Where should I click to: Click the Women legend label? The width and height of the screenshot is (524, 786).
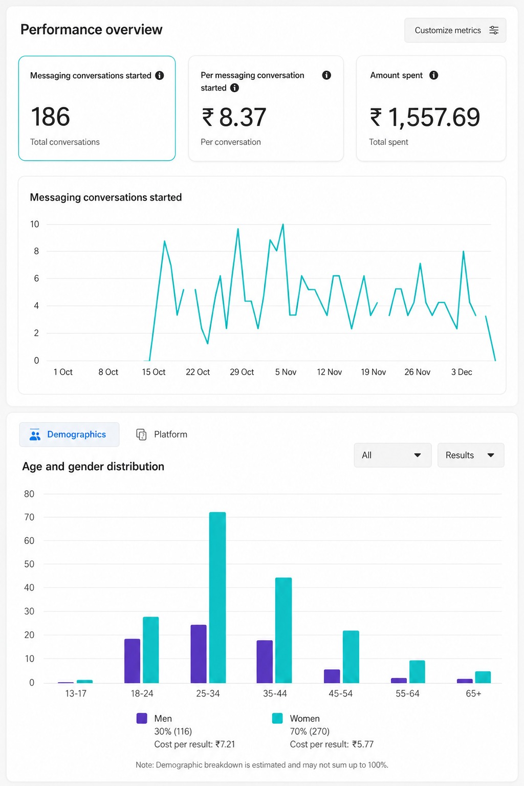click(x=304, y=718)
